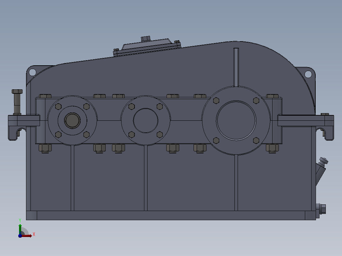The image size is (342, 256).
Task: Select the middle bearing end cap
Action: coord(146,120)
